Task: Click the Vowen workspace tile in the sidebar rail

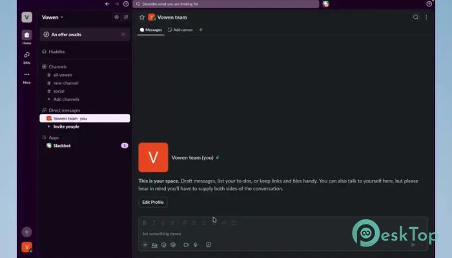Action: tap(27, 17)
